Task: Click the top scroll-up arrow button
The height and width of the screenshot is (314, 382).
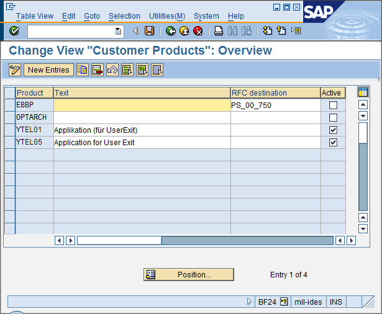Action: [363, 105]
